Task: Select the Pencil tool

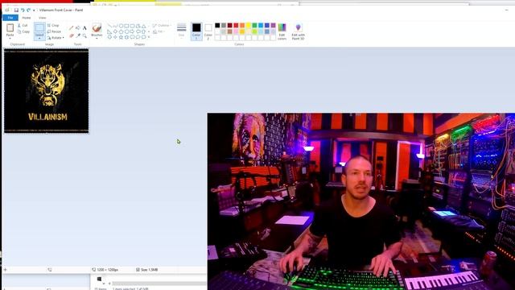Action: pyautogui.click(x=72, y=28)
